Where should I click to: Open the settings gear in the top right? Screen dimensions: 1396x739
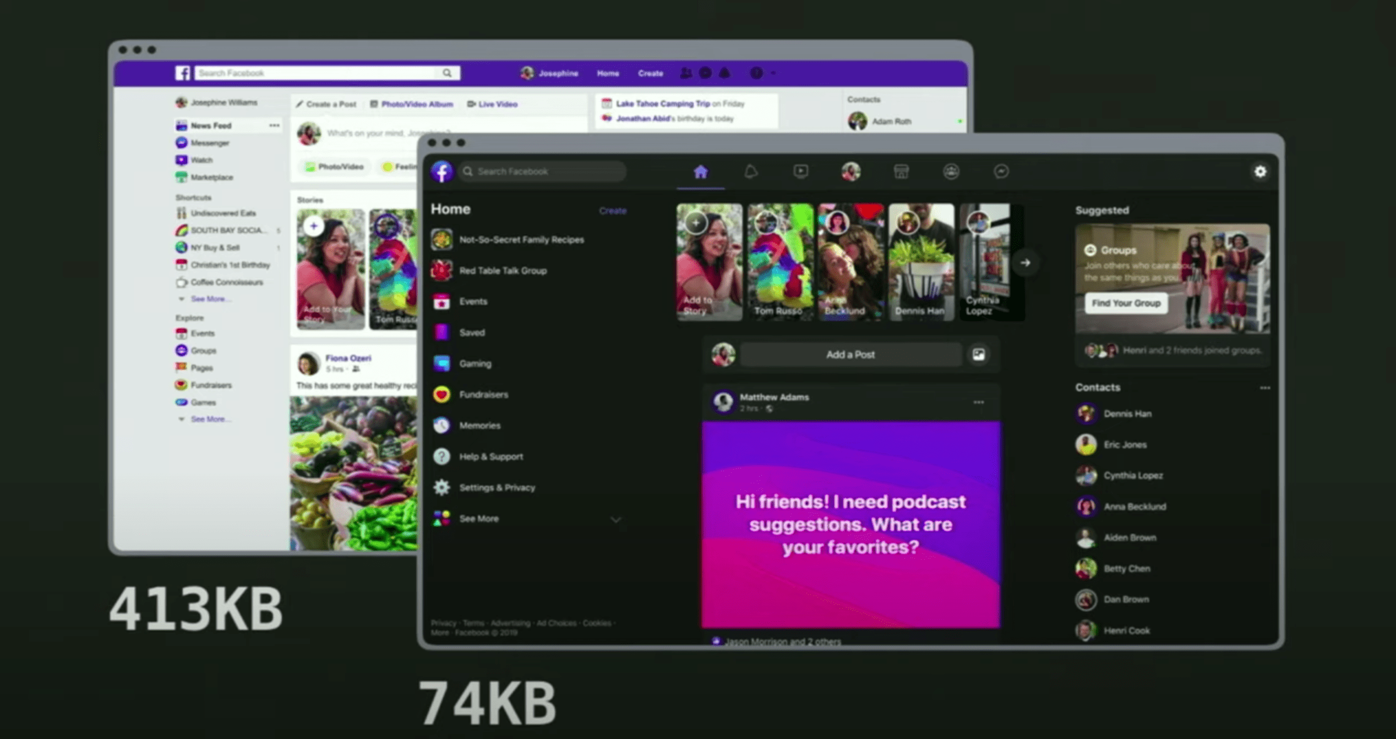click(1260, 172)
